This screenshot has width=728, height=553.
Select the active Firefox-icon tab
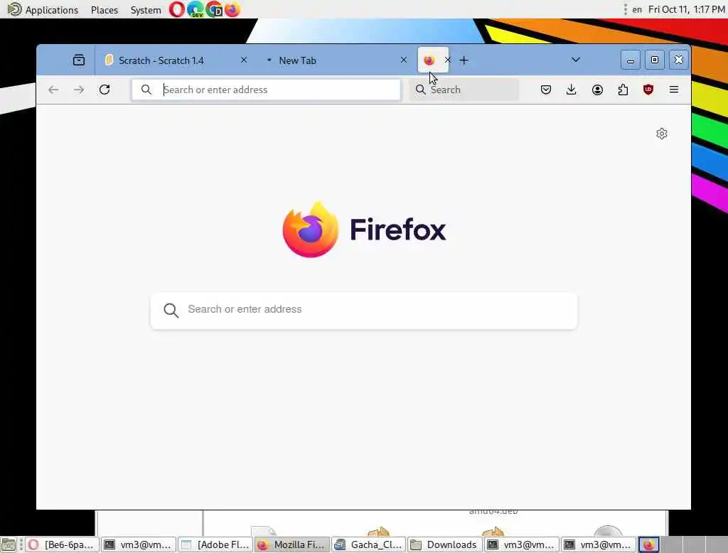tap(429, 60)
